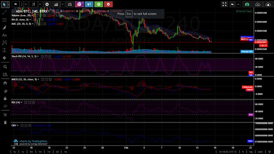Remove drawings with the trash icon

coord(5,122)
